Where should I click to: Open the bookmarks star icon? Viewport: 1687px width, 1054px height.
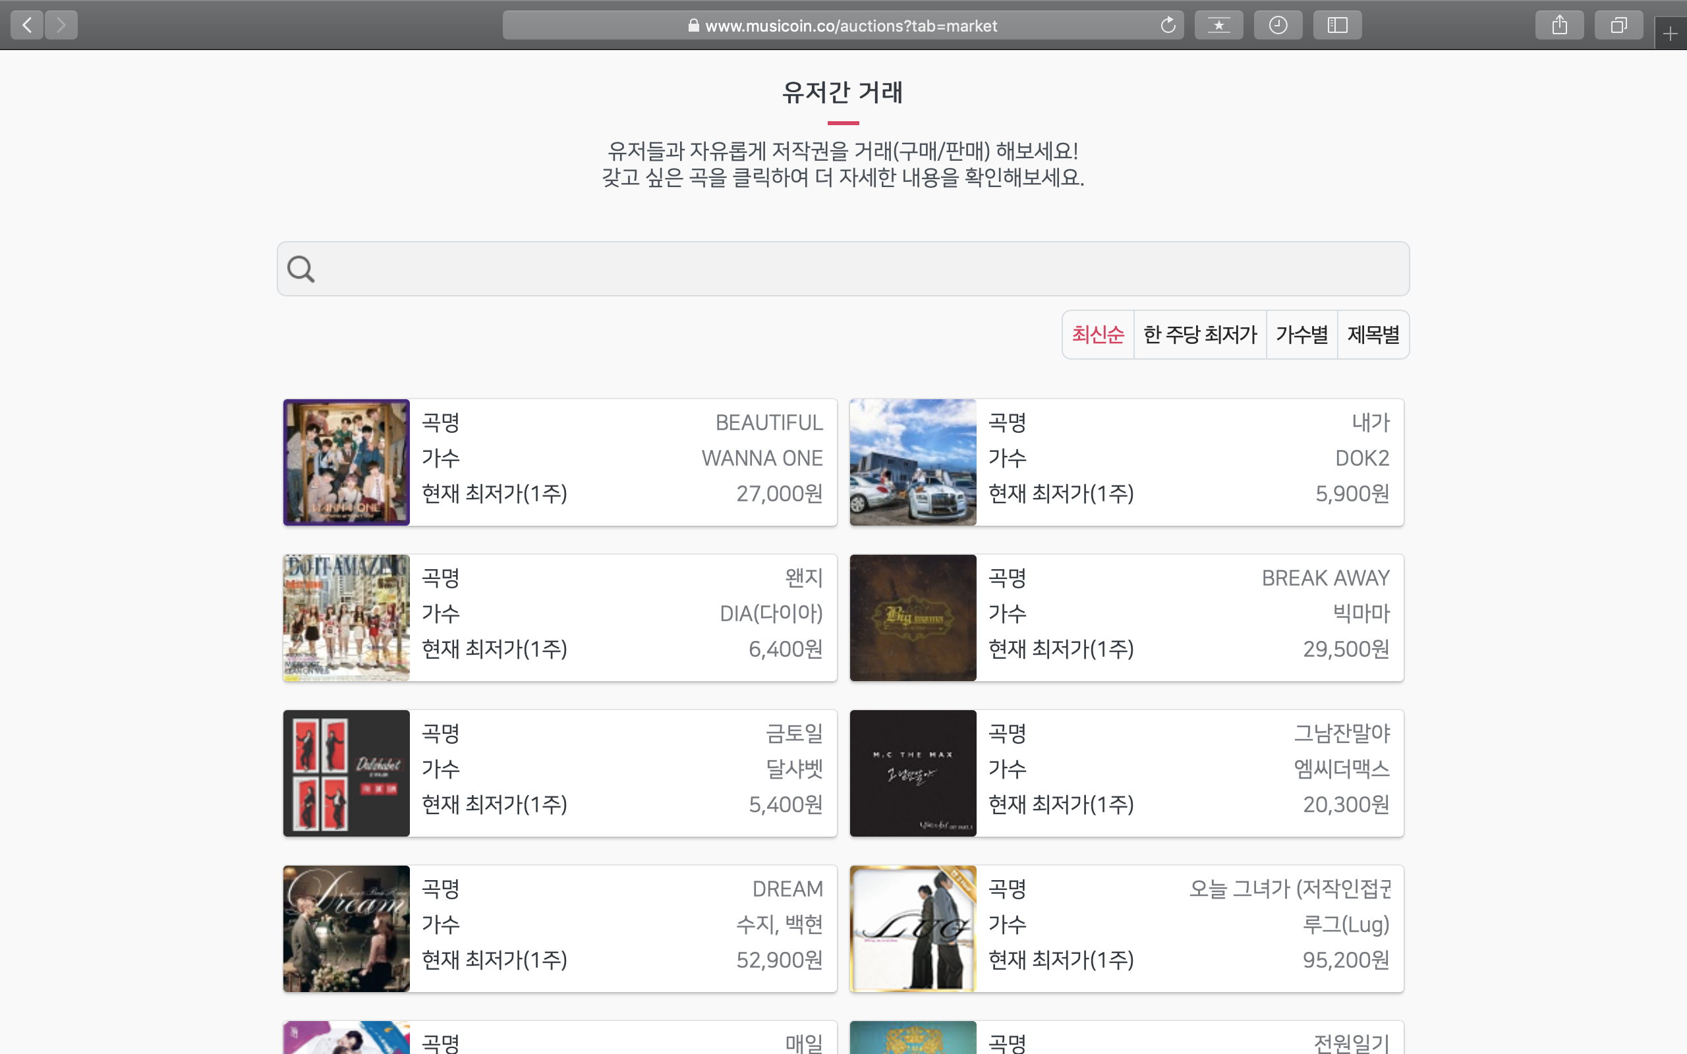tap(1218, 26)
